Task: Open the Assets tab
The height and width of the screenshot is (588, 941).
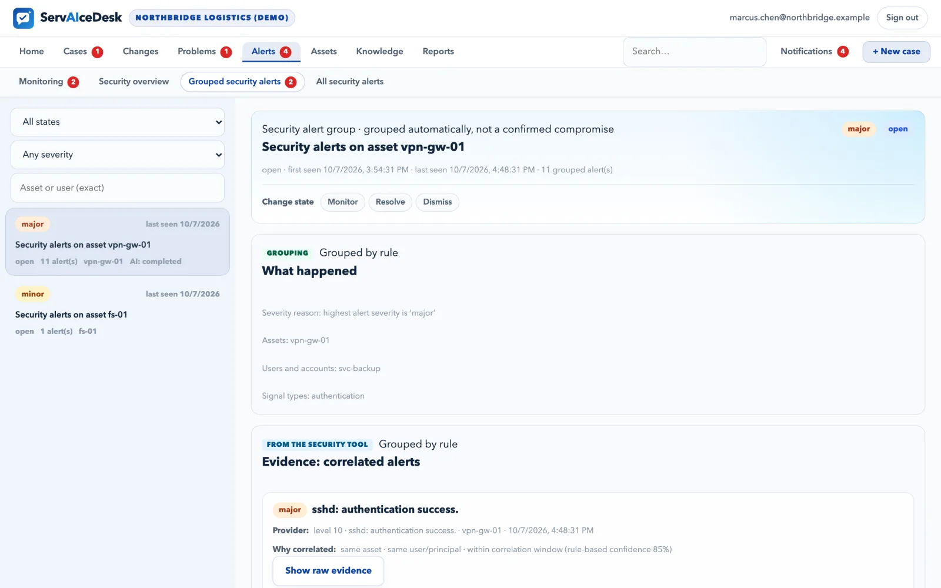Action: (x=323, y=51)
